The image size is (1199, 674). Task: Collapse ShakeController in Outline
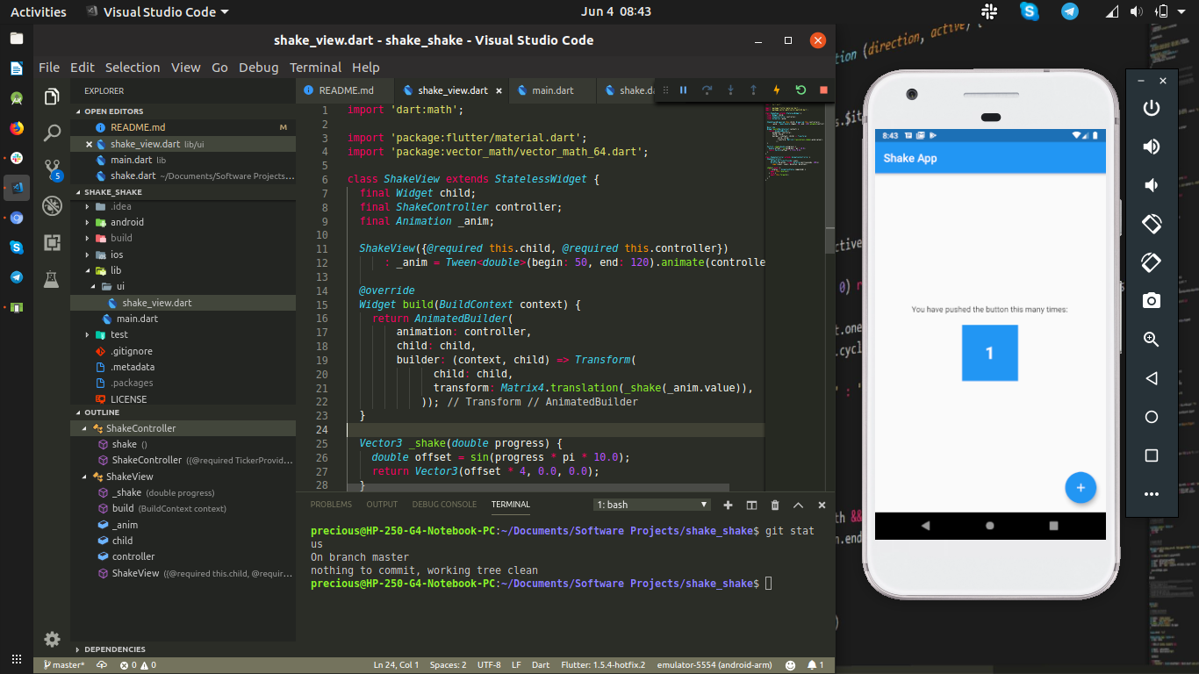click(x=85, y=428)
